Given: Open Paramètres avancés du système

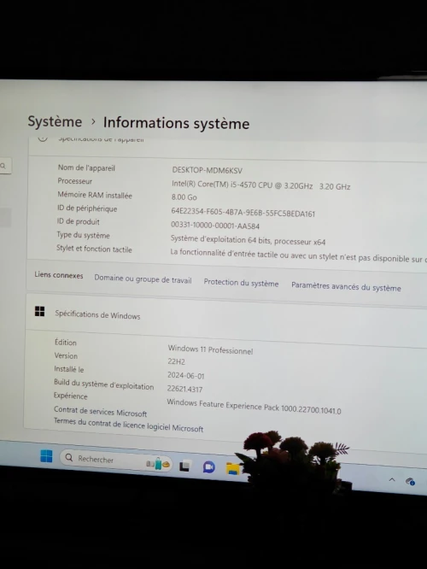Looking at the screenshot, I should [346, 287].
